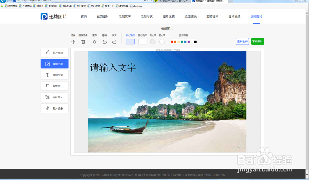Pick the blue shape color
This screenshot has width=309, height=180.
[185, 42]
